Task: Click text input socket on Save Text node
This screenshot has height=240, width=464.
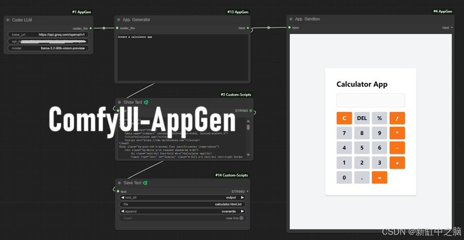Action: [x=118, y=191]
